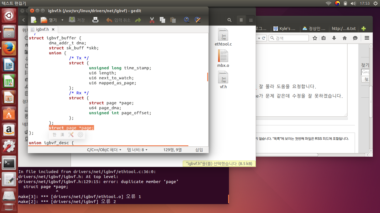Open Terminal from the launcher
The width and height of the screenshot is (380, 213).
click(x=9, y=163)
